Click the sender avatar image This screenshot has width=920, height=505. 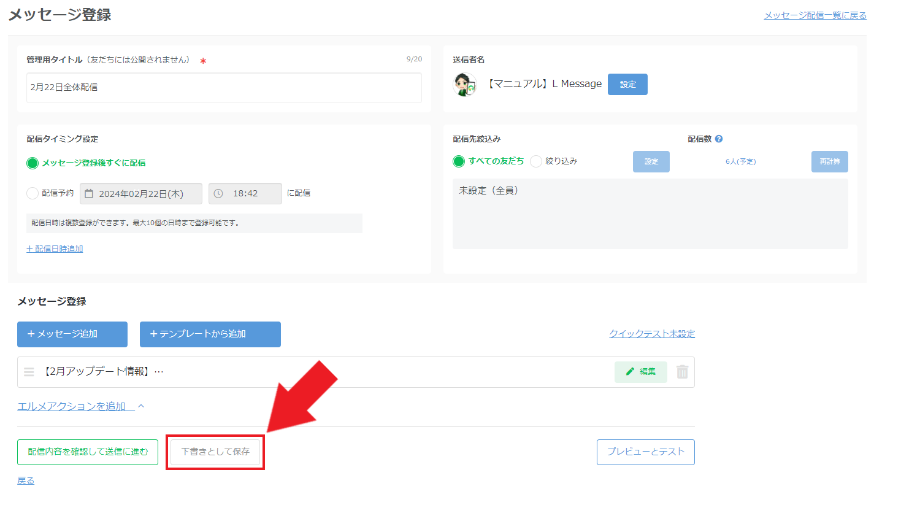coord(465,84)
